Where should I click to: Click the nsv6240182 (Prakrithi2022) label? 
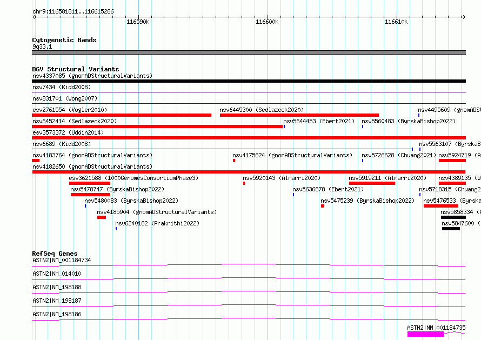click(x=157, y=223)
